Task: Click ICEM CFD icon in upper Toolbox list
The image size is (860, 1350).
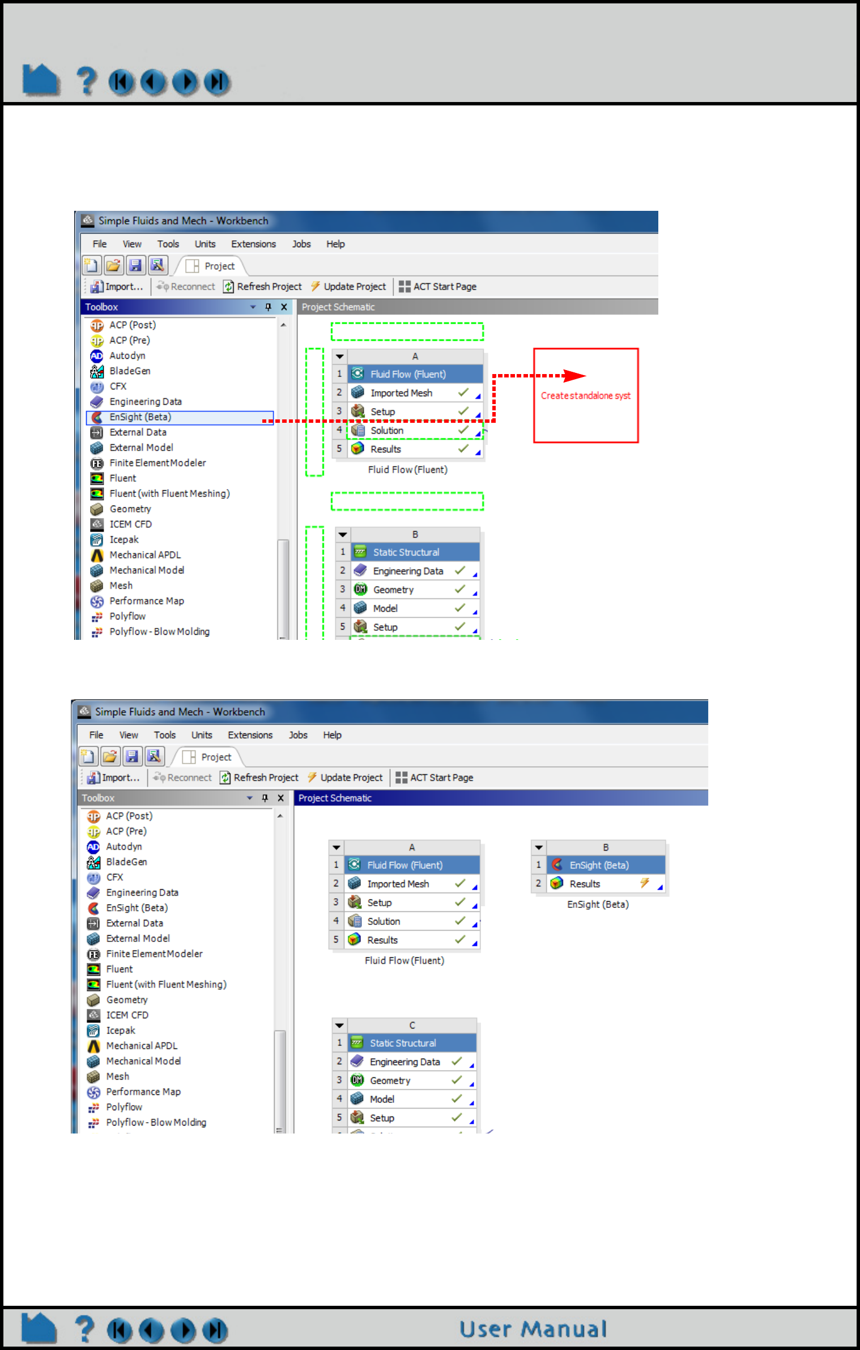Action: (x=97, y=524)
